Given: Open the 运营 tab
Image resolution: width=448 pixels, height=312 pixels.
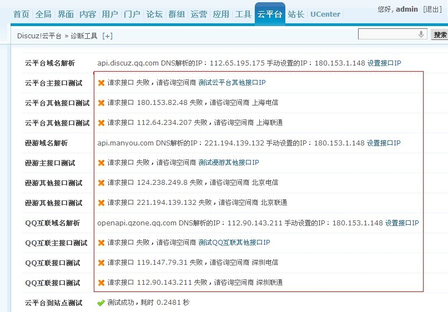Looking at the screenshot, I should (199, 14).
